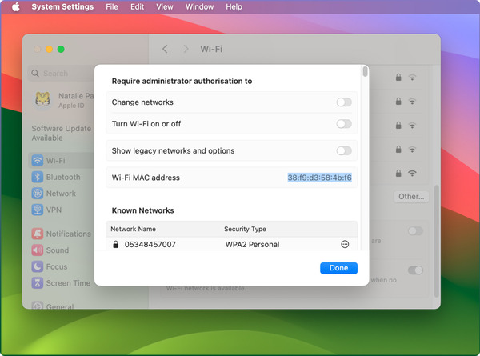Viewport: 480px width, 356px height.
Task: Open Sound speaker icon in sidebar
Action: point(38,250)
